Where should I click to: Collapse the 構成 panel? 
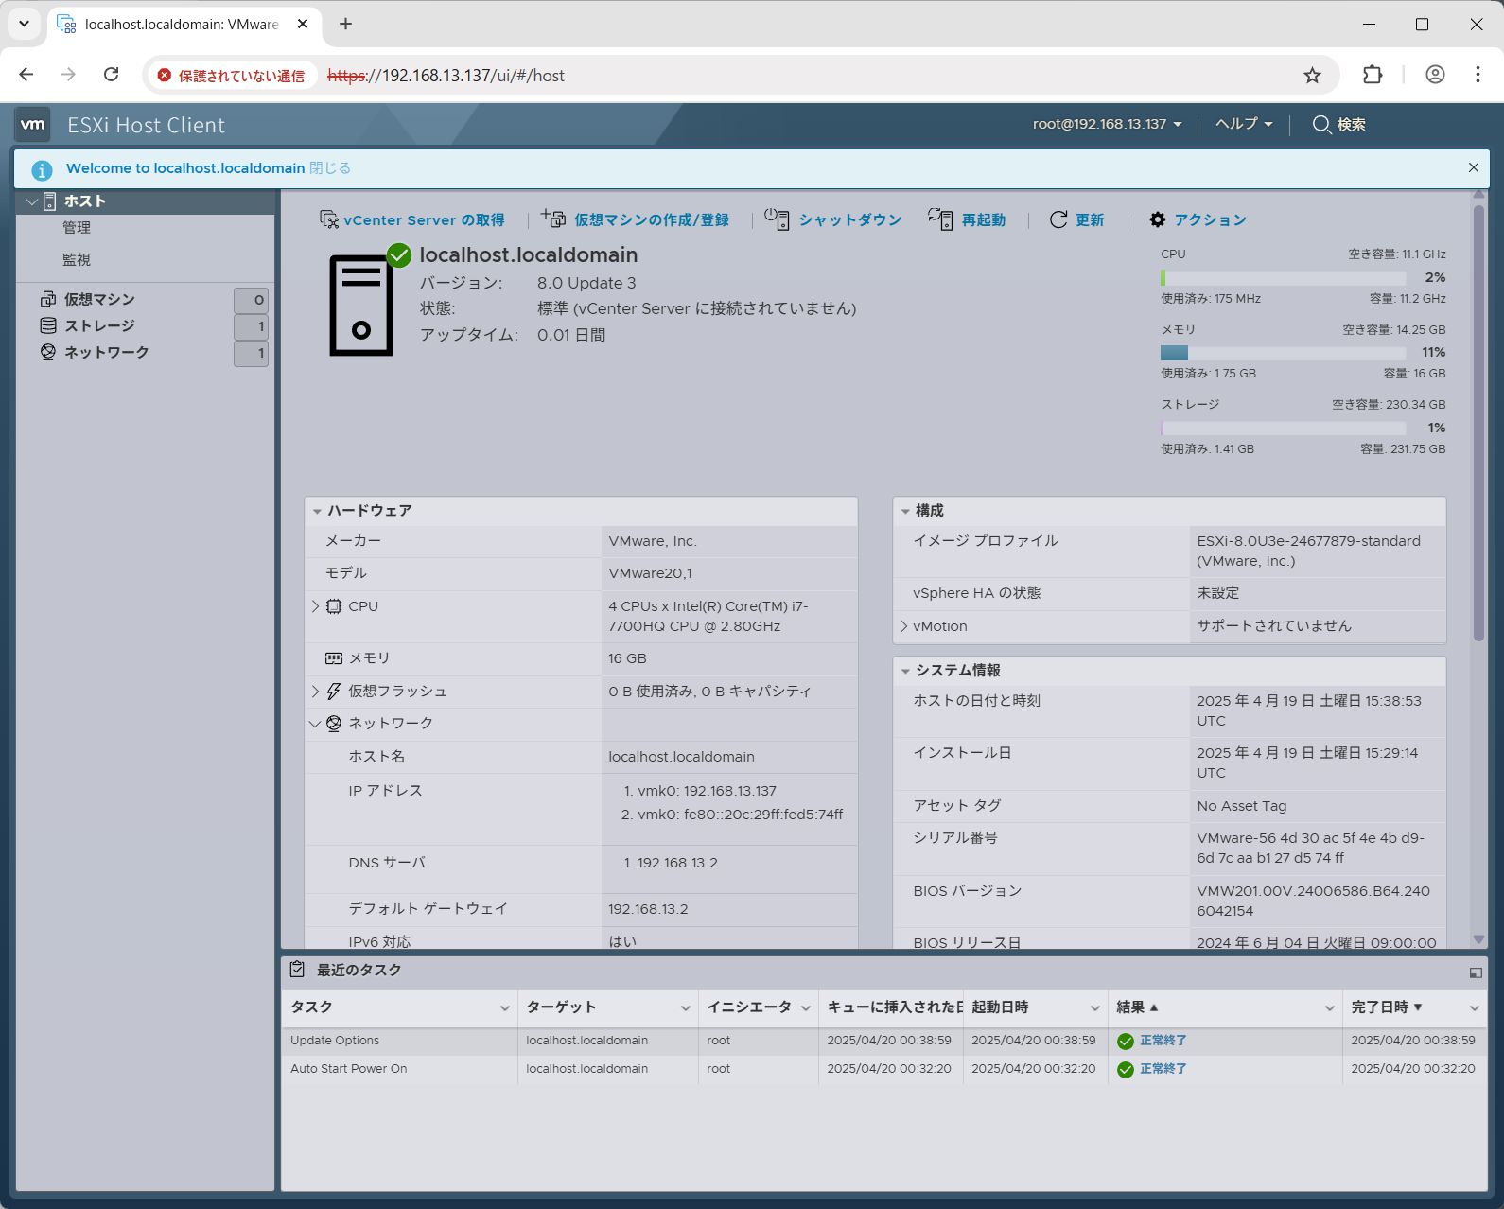(905, 511)
